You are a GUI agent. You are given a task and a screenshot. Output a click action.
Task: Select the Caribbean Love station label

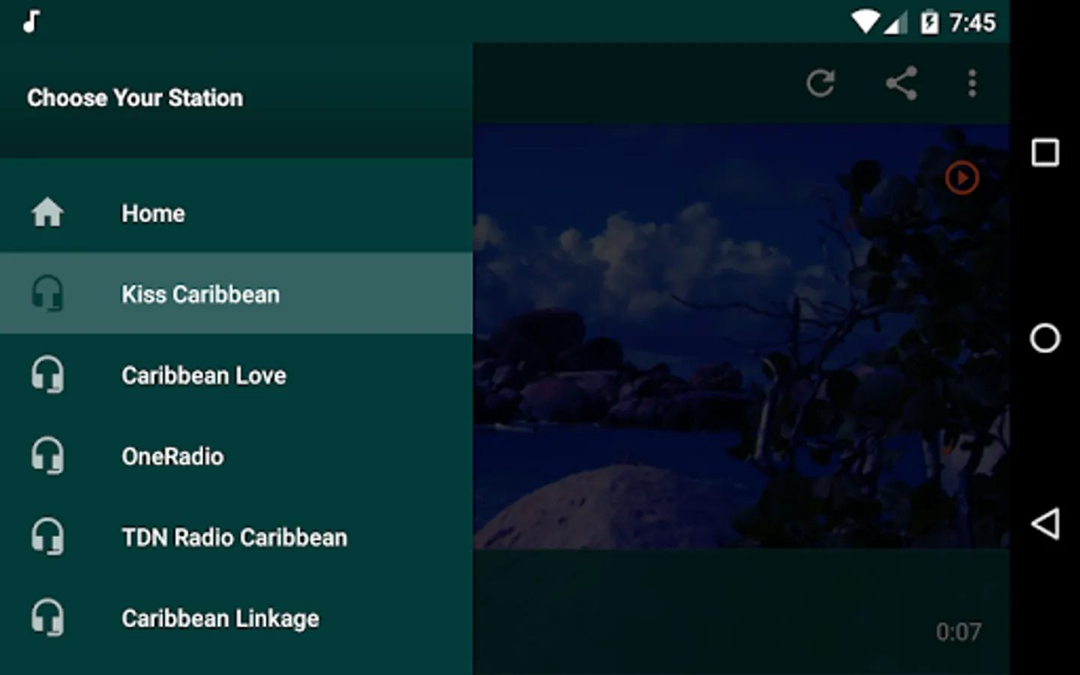tap(204, 375)
